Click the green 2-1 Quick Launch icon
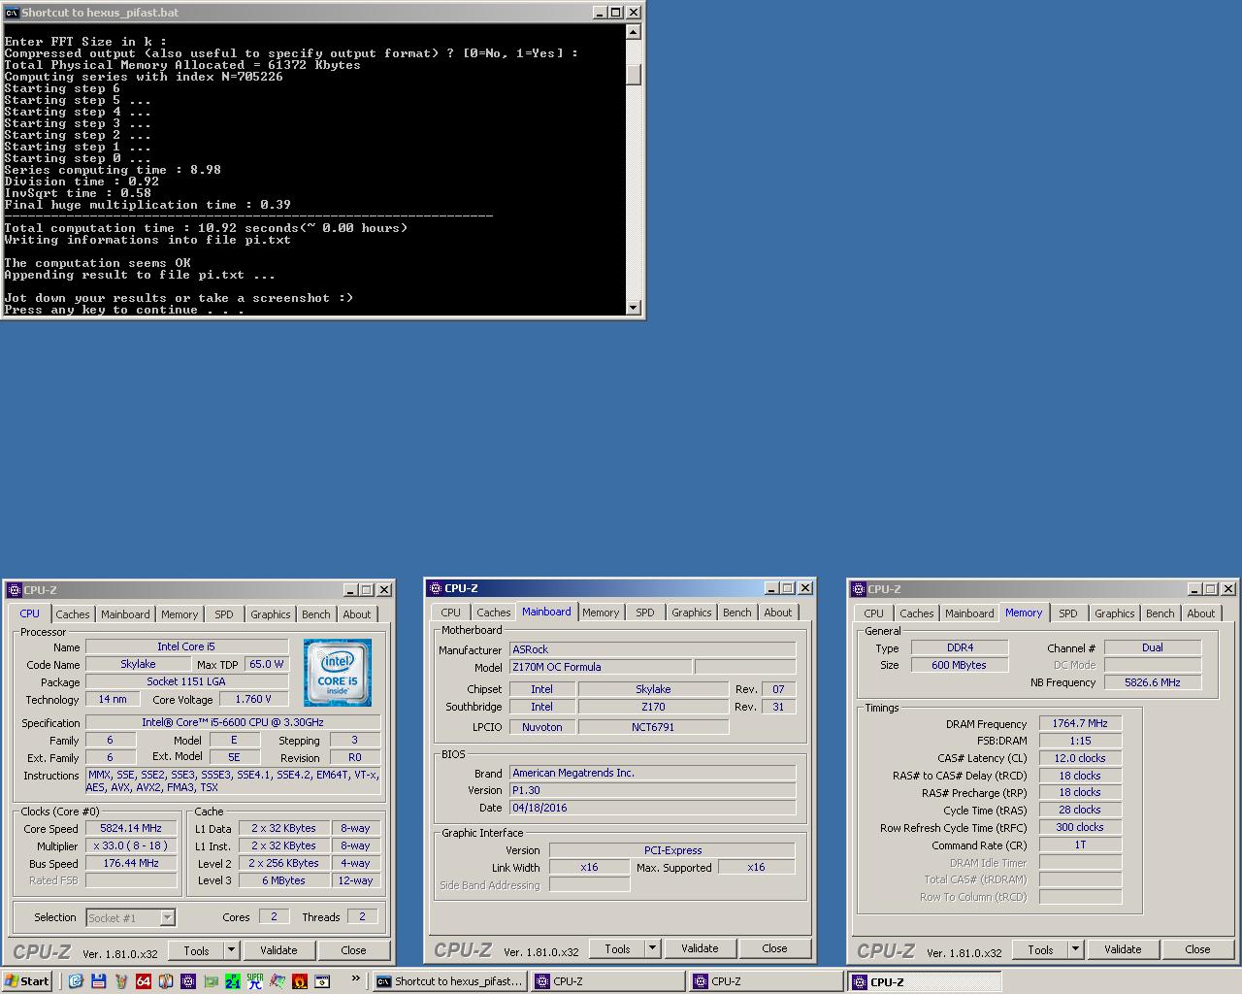 coord(233,981)
